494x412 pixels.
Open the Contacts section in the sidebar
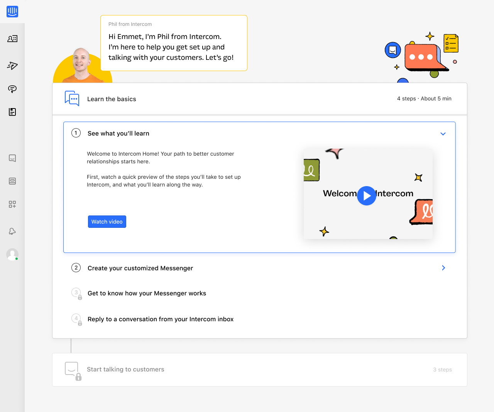click(x=12, y=39)
